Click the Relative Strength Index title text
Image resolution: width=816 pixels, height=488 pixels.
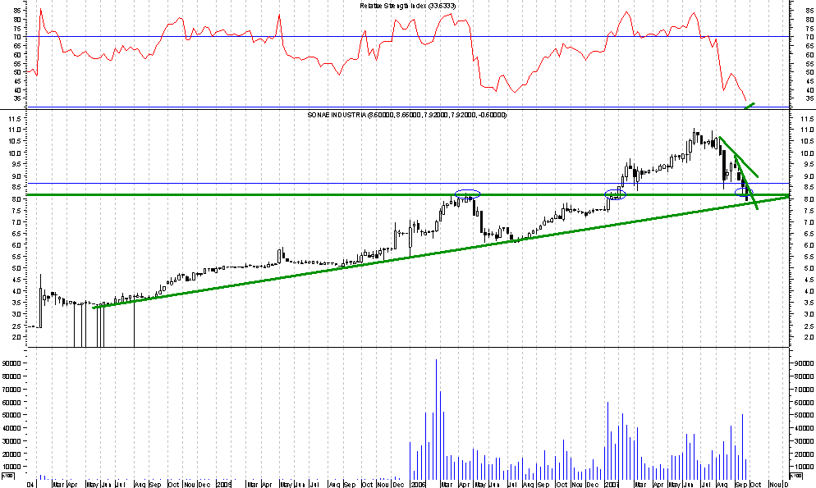pyautogui.click(x=409, y=6)
